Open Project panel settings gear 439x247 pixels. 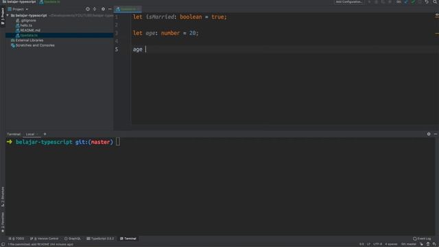[x=103, y=9]
